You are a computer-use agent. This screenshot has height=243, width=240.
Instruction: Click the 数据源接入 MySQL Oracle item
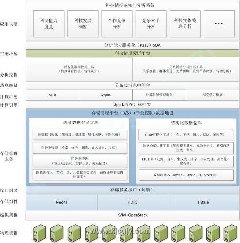pos(186,175)
